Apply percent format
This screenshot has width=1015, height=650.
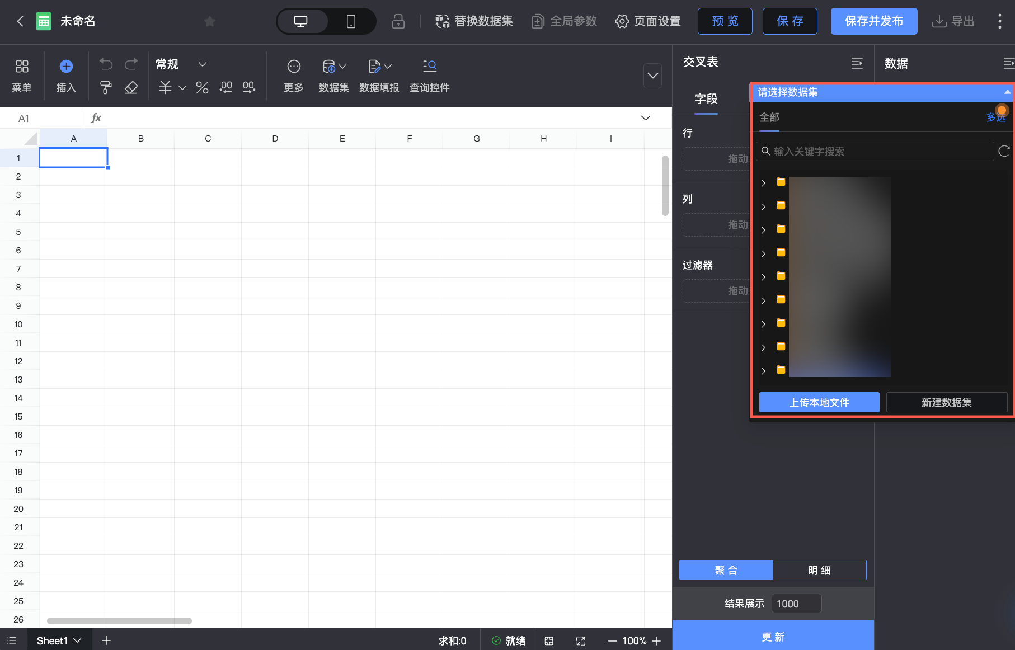pyautogui.click(x=202, y=88)
